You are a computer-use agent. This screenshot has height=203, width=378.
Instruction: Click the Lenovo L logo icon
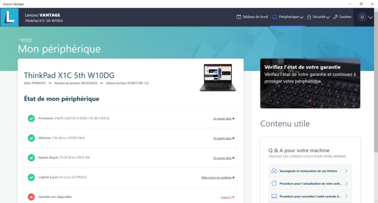tap(9, 17)
